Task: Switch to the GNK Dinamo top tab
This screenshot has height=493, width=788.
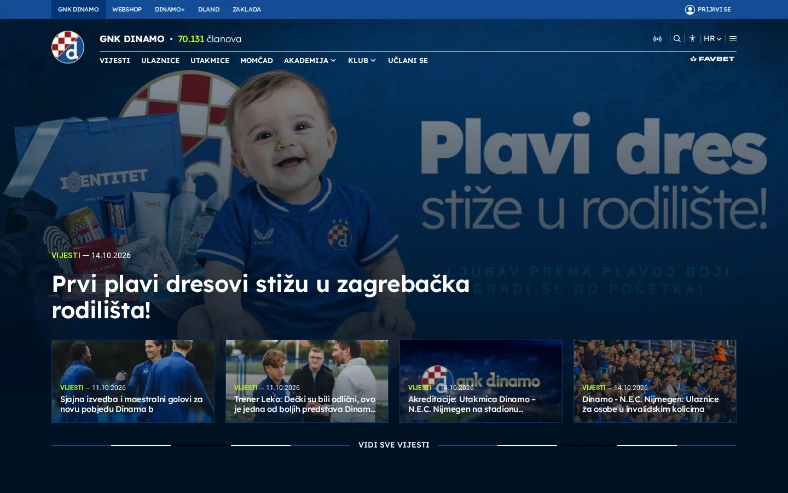Action: tap(78, 9)
